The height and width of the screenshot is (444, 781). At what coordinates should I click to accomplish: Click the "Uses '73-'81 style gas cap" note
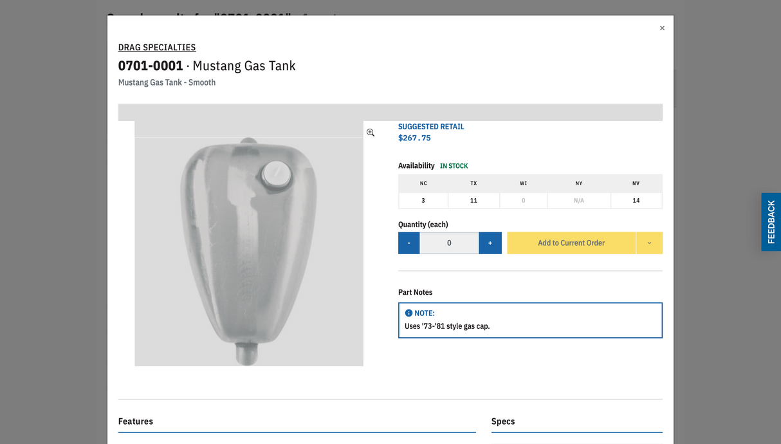tap(447, 326)
